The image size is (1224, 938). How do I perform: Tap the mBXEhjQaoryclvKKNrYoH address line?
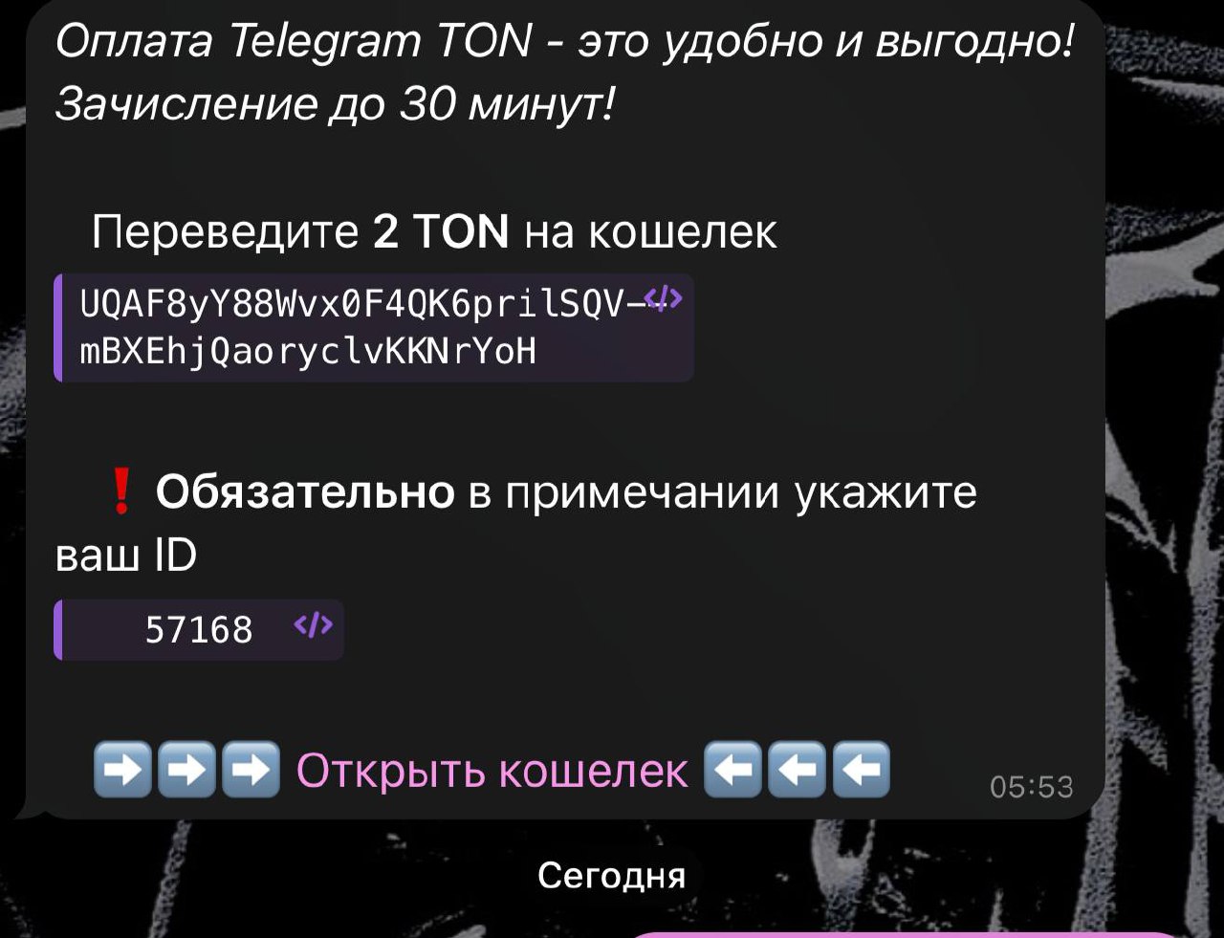[x=308, y=353]
